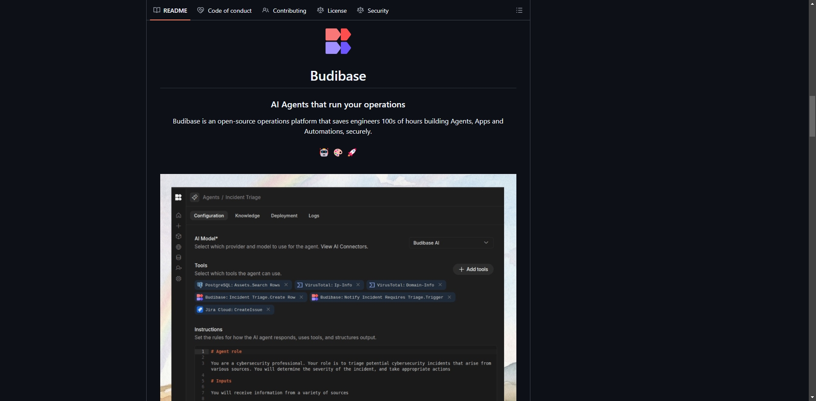
Task: Click View AI Connectors link
Action: tap(344, 247)
